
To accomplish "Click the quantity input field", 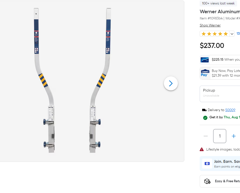I will (220, 136).
